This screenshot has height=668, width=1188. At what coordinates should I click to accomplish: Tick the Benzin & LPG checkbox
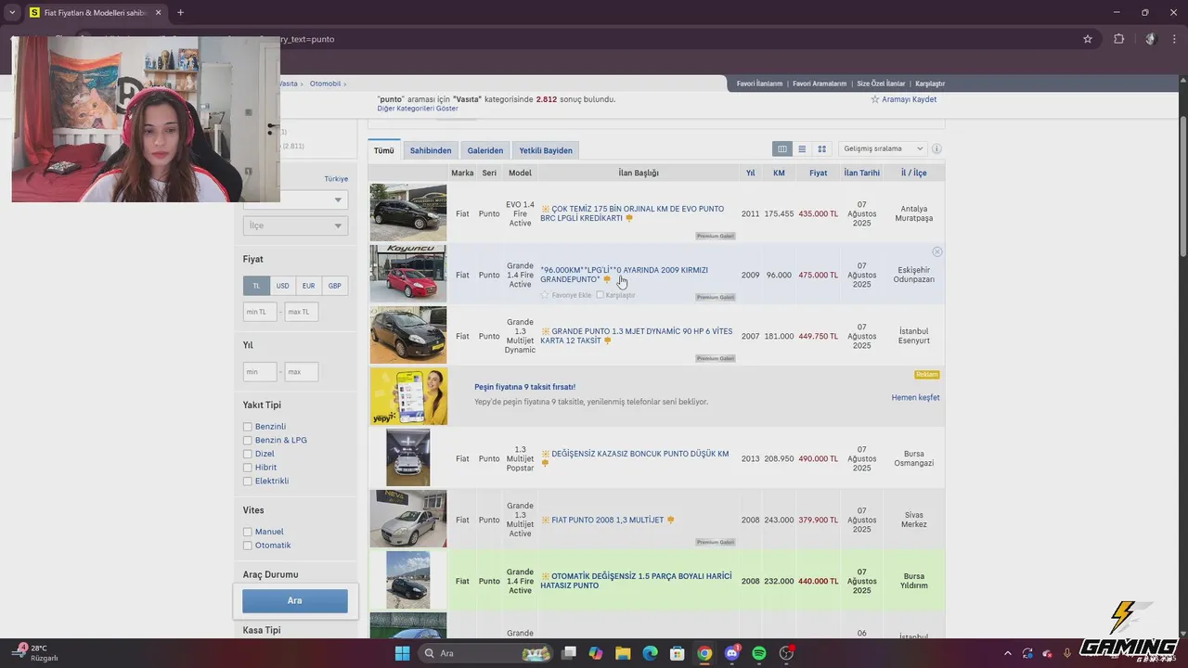coord(248,440)
